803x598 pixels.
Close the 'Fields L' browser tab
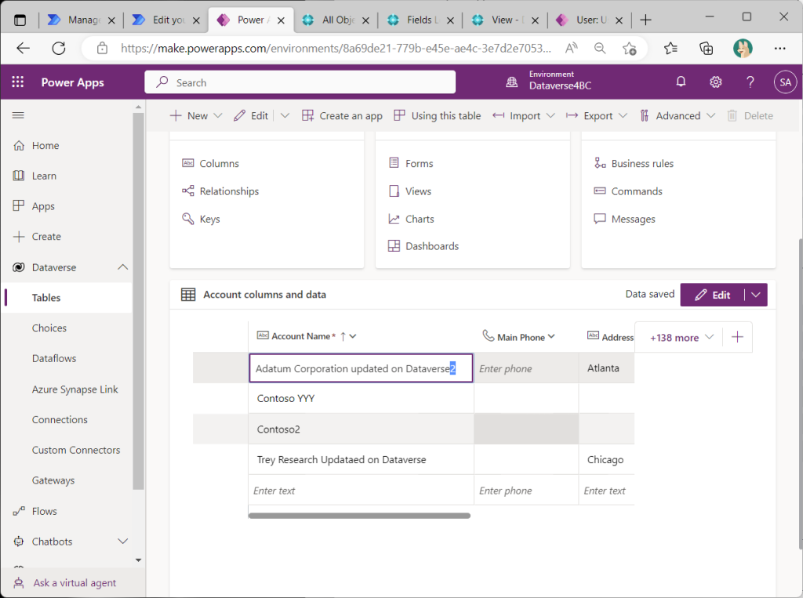point(450,20)
